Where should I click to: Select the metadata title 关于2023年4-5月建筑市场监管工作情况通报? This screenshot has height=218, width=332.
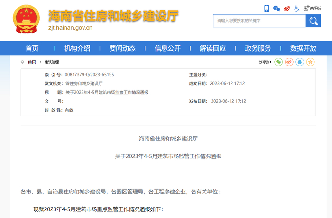(107, 92)
